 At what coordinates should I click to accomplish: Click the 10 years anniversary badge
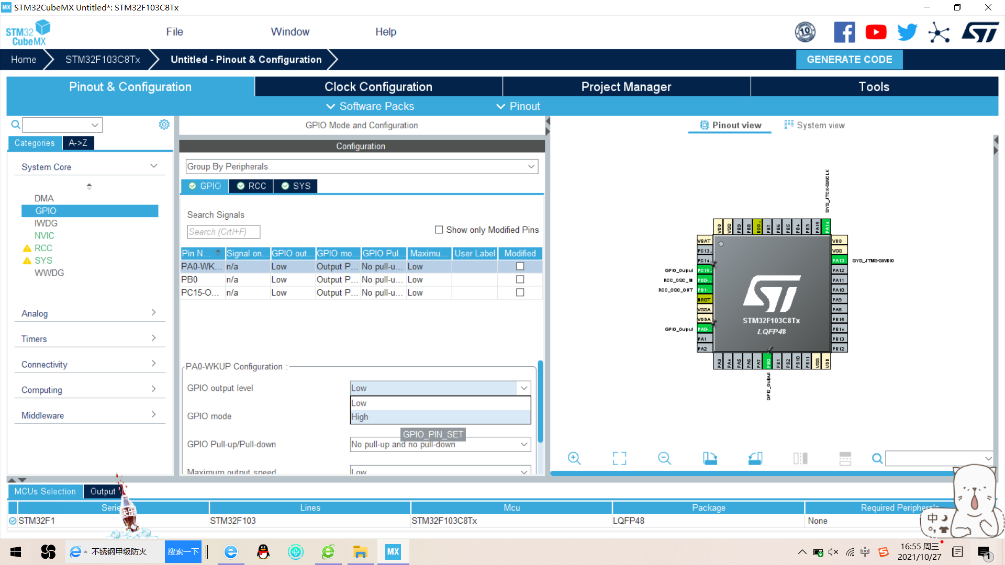tap(805, 32)
